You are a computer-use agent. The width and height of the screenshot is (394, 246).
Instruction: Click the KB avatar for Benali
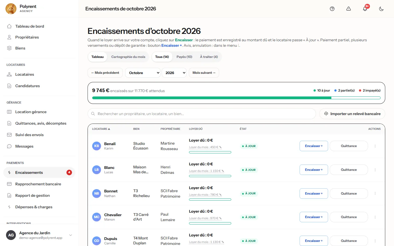(x=97, y=146)
